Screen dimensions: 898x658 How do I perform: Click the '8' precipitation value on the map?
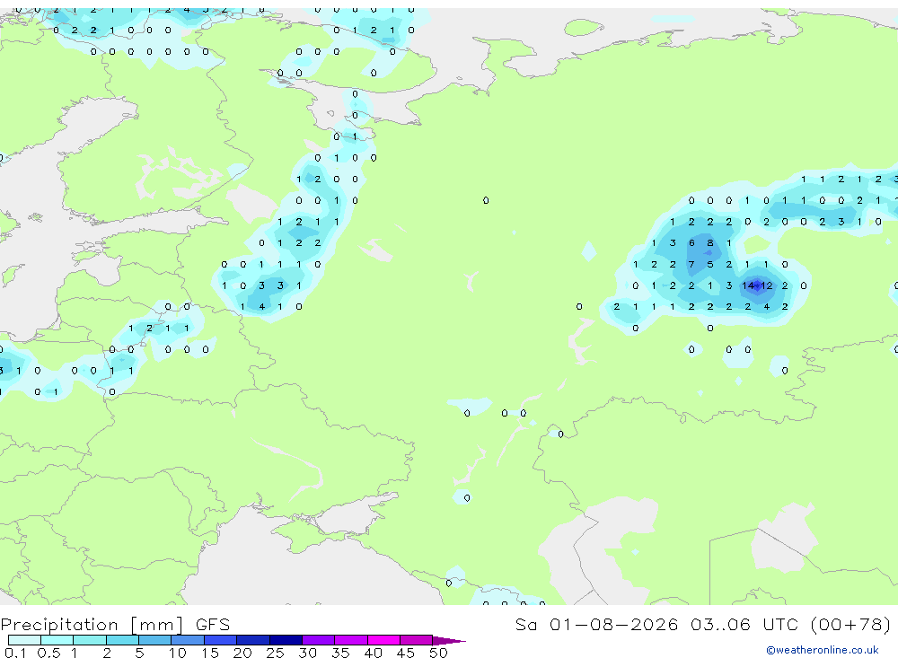pos(710,242)
